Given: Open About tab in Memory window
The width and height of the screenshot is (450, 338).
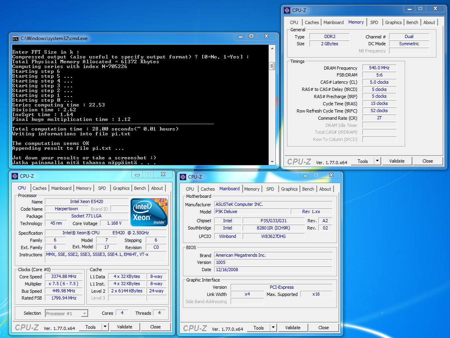Looking at the screenshot, I should [x=429, y=22].
